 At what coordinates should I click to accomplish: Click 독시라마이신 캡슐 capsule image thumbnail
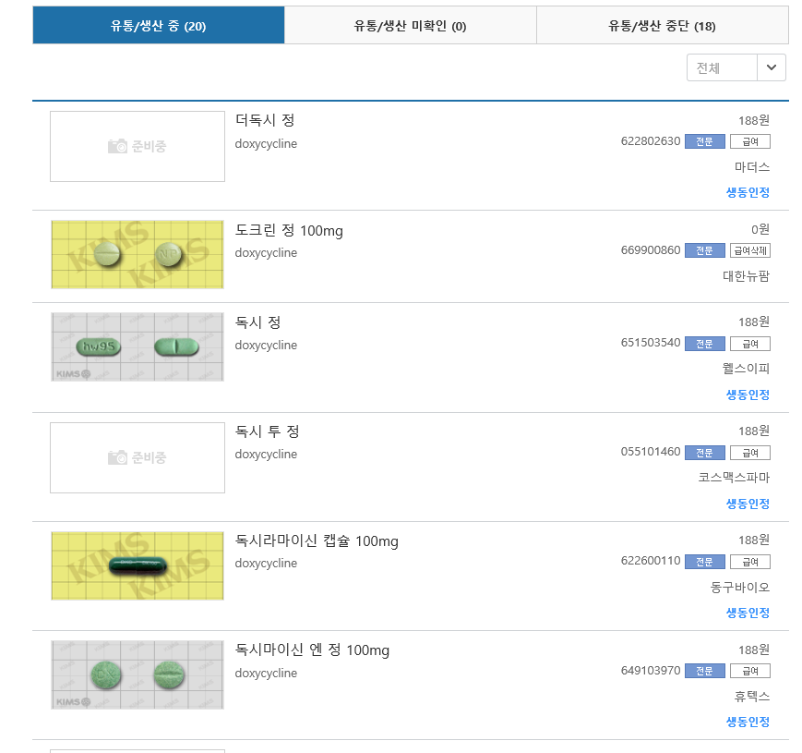[x=138, y=565]
